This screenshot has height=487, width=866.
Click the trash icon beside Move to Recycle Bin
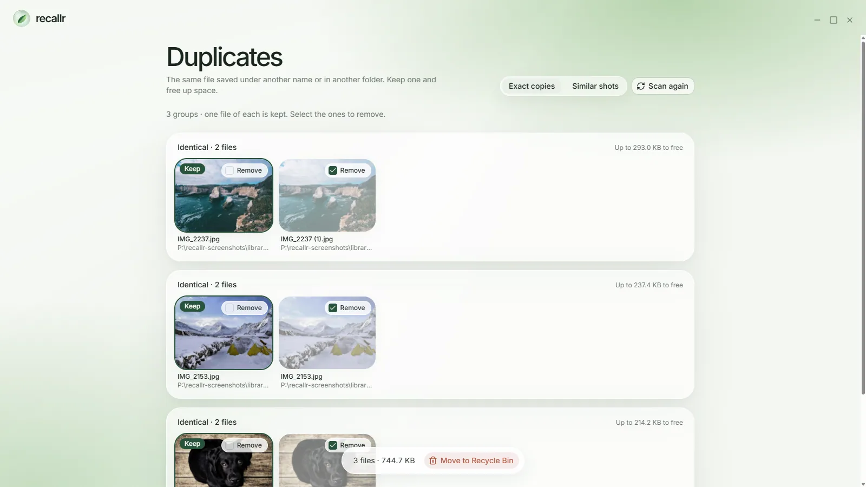pyautogui.click(x=433, y=460)
